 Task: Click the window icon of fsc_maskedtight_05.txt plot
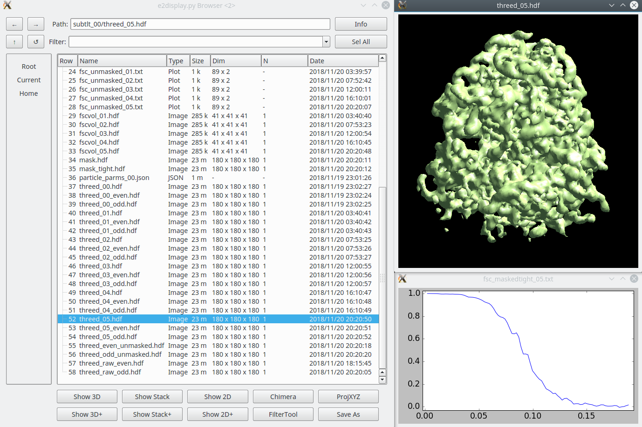click(403, 279)
